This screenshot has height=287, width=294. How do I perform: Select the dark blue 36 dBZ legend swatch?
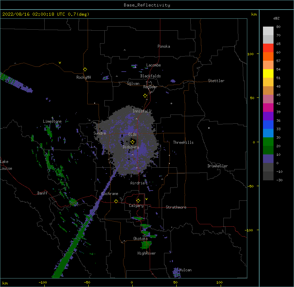tap(268, 124)
